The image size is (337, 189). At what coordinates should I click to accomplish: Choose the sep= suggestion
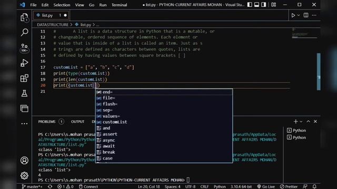(164, 110)
